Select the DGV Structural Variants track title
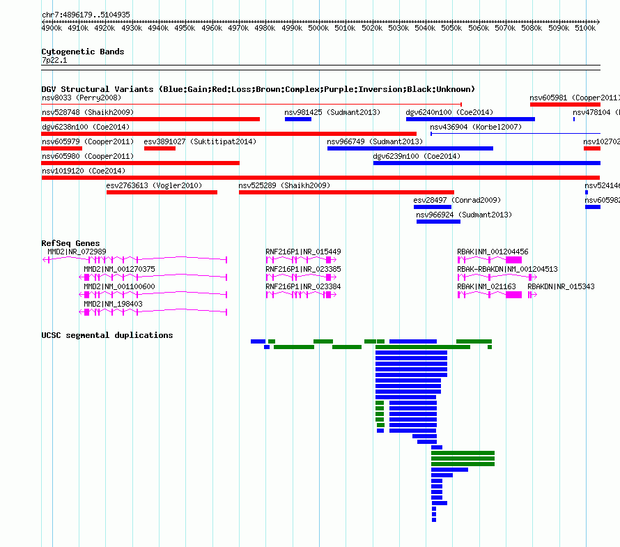The width and height of the screenshot is (620, 547). tap(258, 89)
